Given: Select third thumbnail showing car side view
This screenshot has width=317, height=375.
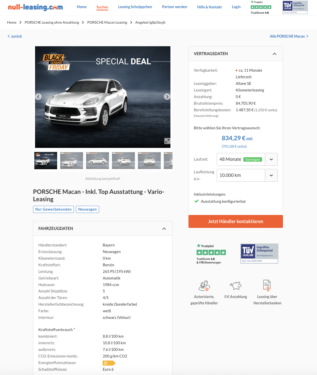Looking at the screenshot, I should tap(98, 161).
